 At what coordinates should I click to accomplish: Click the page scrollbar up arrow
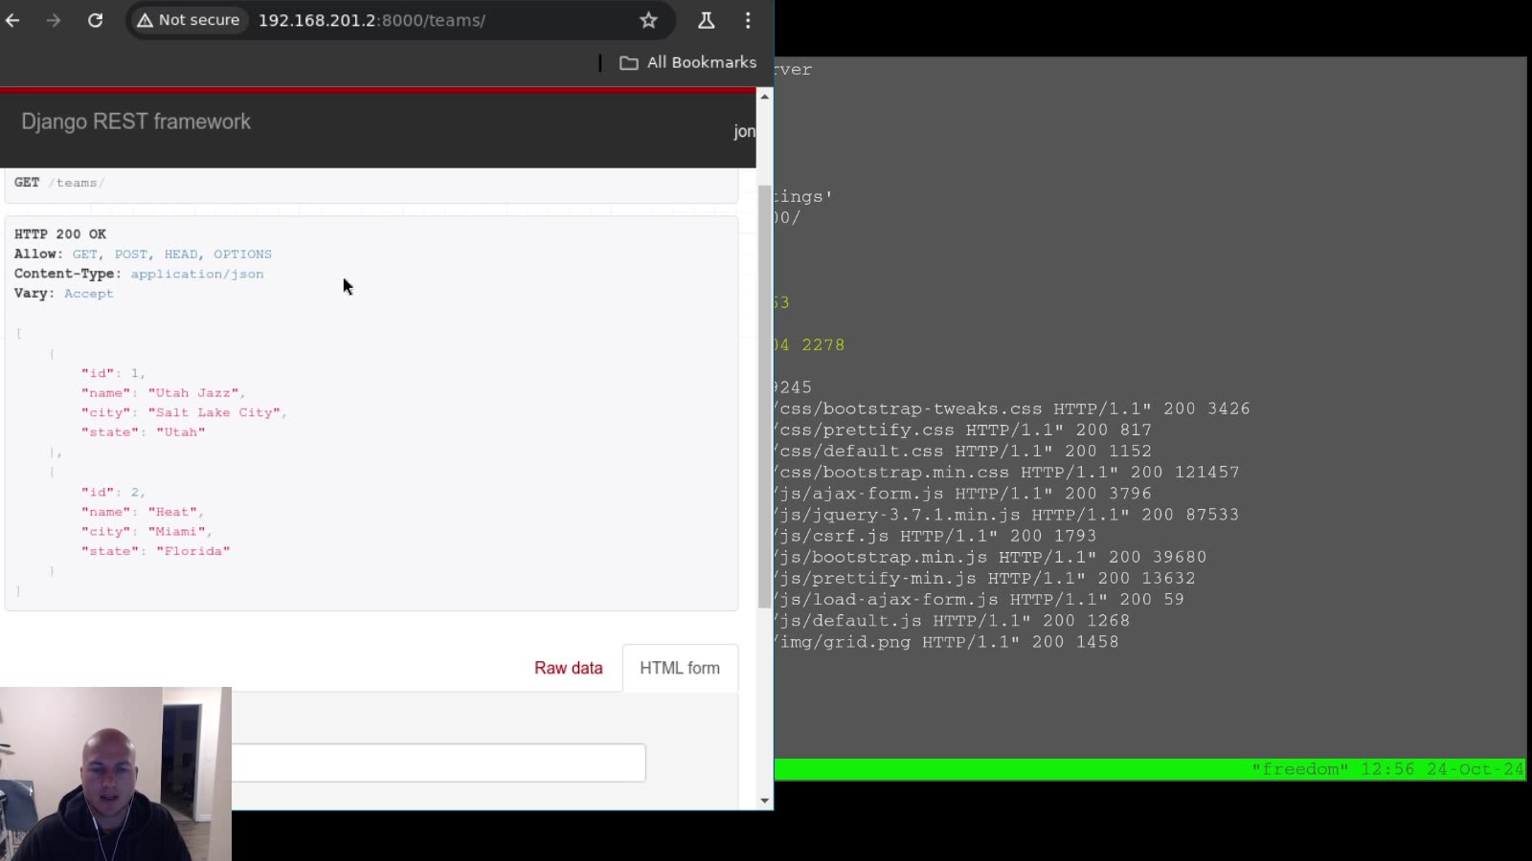point(764,97)
